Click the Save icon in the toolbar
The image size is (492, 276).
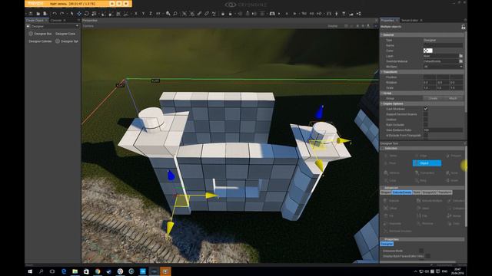[x=45, y=14]
